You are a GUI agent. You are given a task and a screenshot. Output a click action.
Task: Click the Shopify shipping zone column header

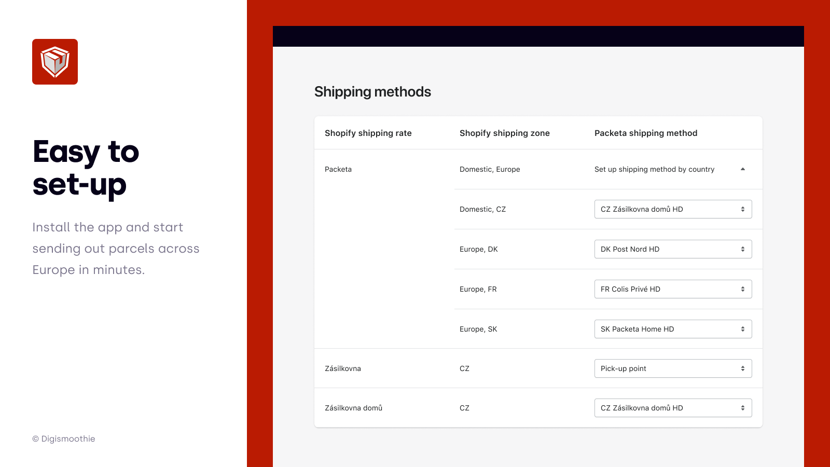coord(505,133)
